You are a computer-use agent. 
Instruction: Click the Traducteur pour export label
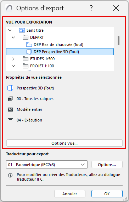27,154
